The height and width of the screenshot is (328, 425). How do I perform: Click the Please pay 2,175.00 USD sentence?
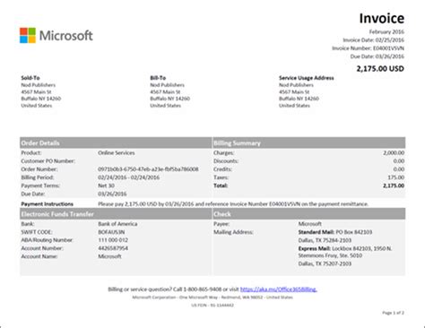[x=233, y=204]
